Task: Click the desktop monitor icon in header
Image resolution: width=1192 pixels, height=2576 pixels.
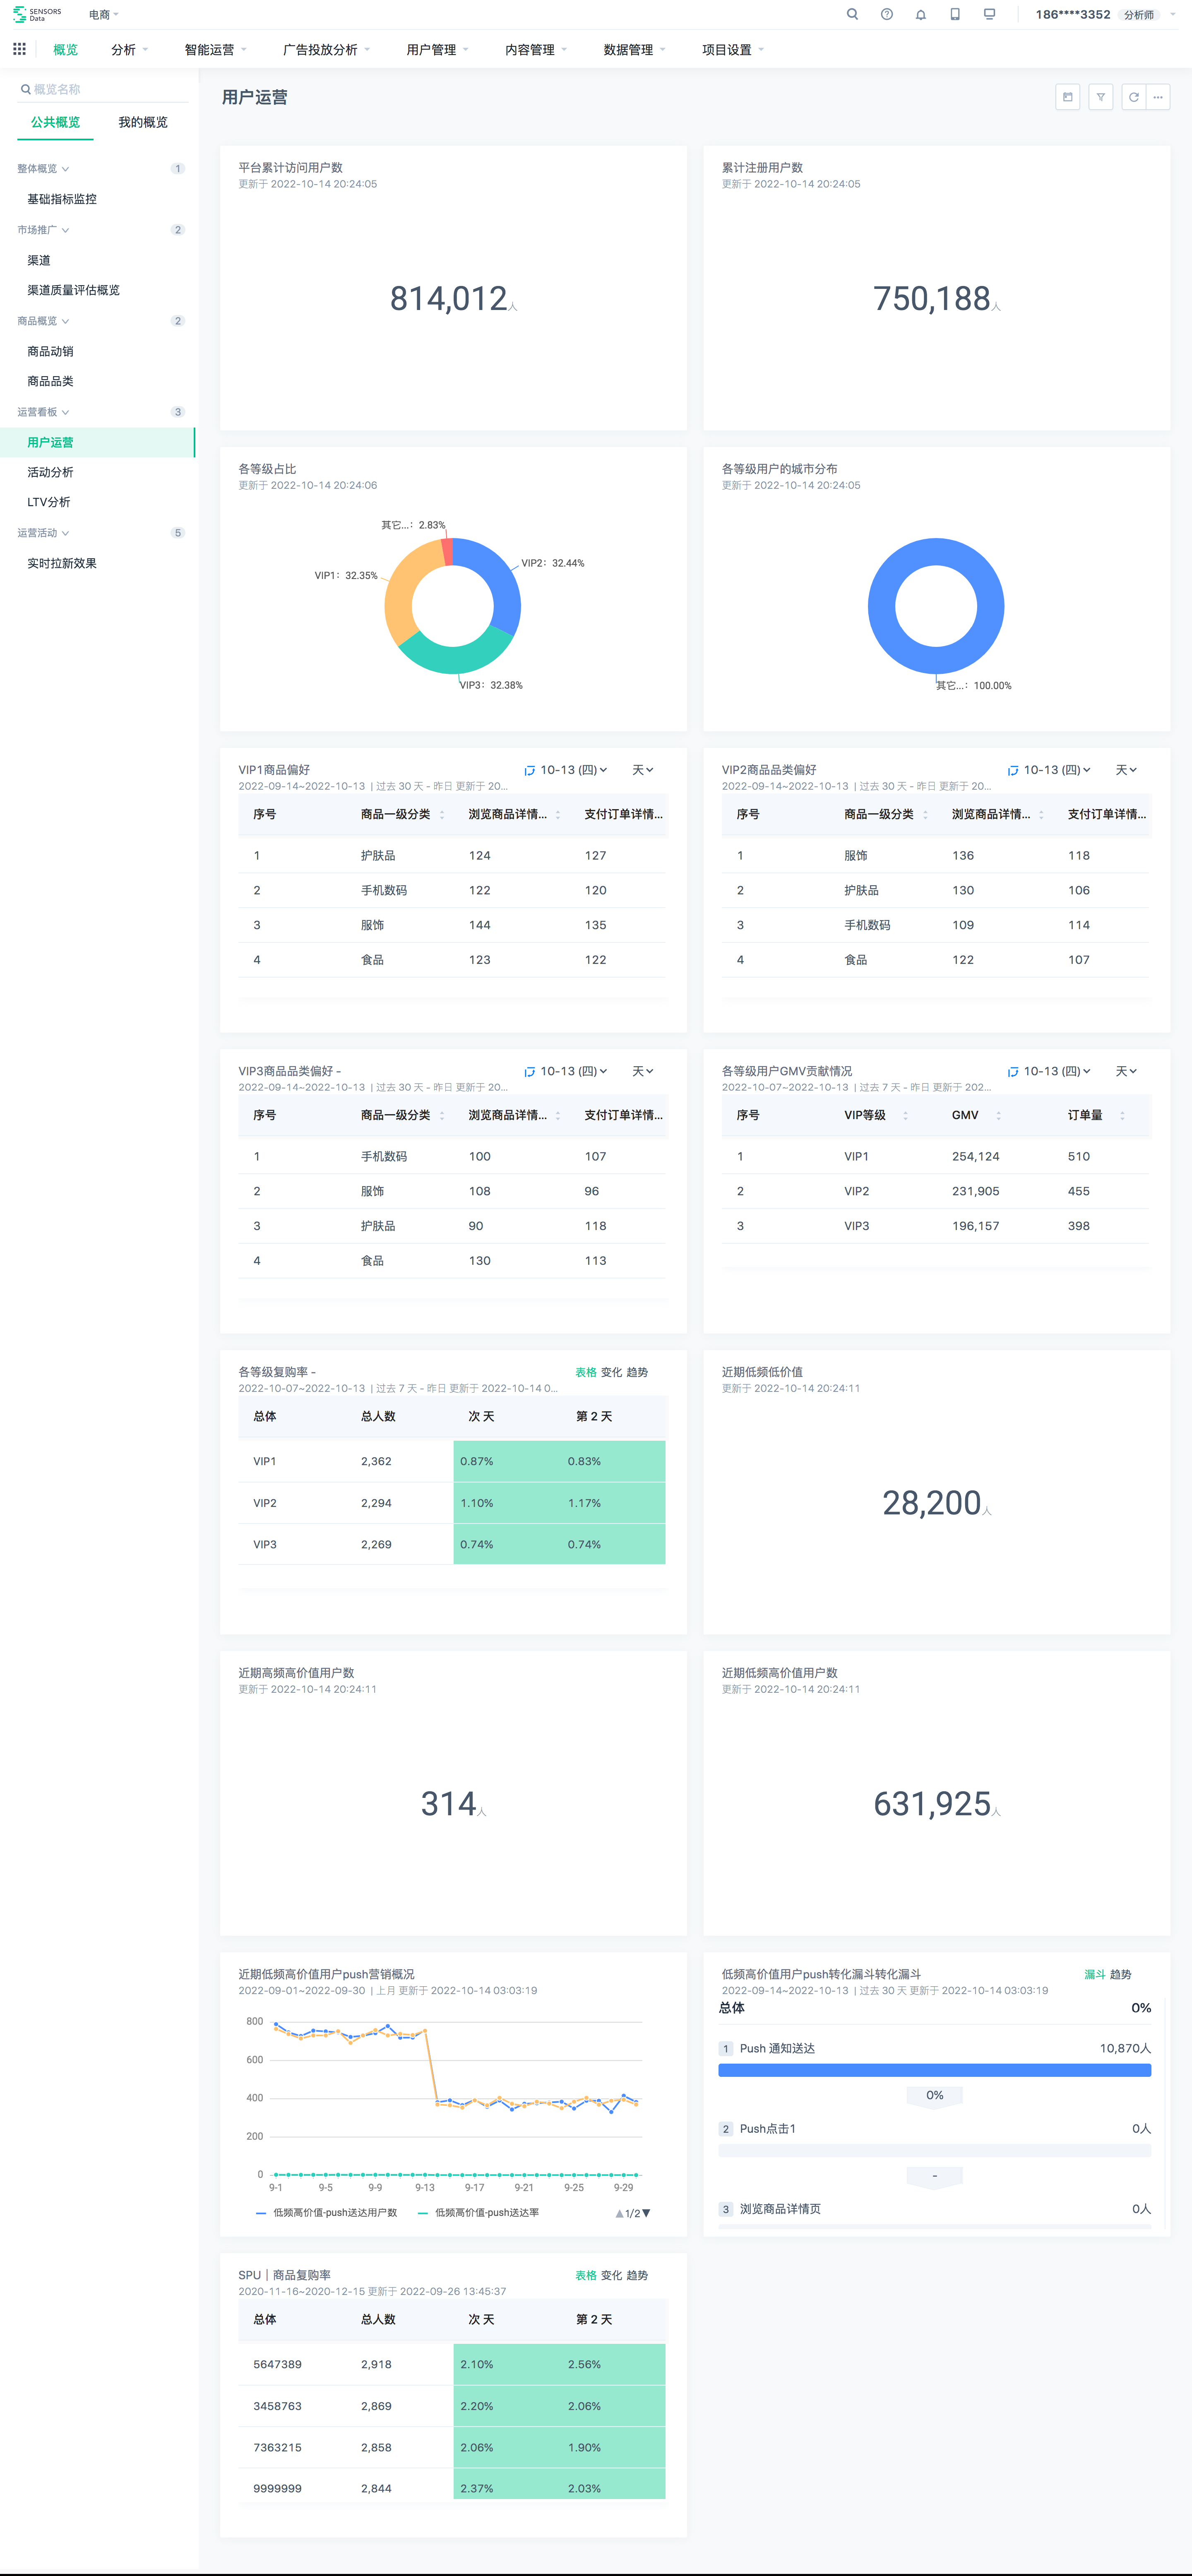Action: [989, 14]
